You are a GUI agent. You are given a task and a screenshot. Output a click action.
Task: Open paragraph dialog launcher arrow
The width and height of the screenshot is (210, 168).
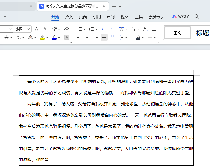(158, 42)
